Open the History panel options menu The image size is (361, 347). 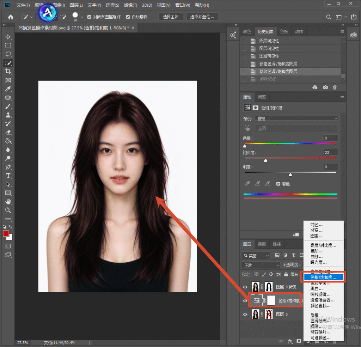(x=342, y=31)
